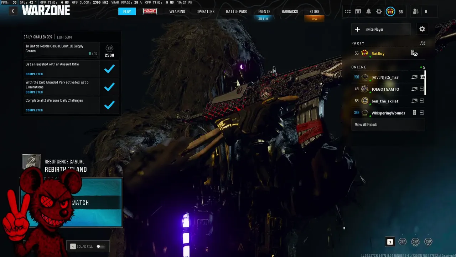The height and width of the screenshot is (257, 456).
Task: Click the XP 2500 reward icon
Action: coord(109,51)
